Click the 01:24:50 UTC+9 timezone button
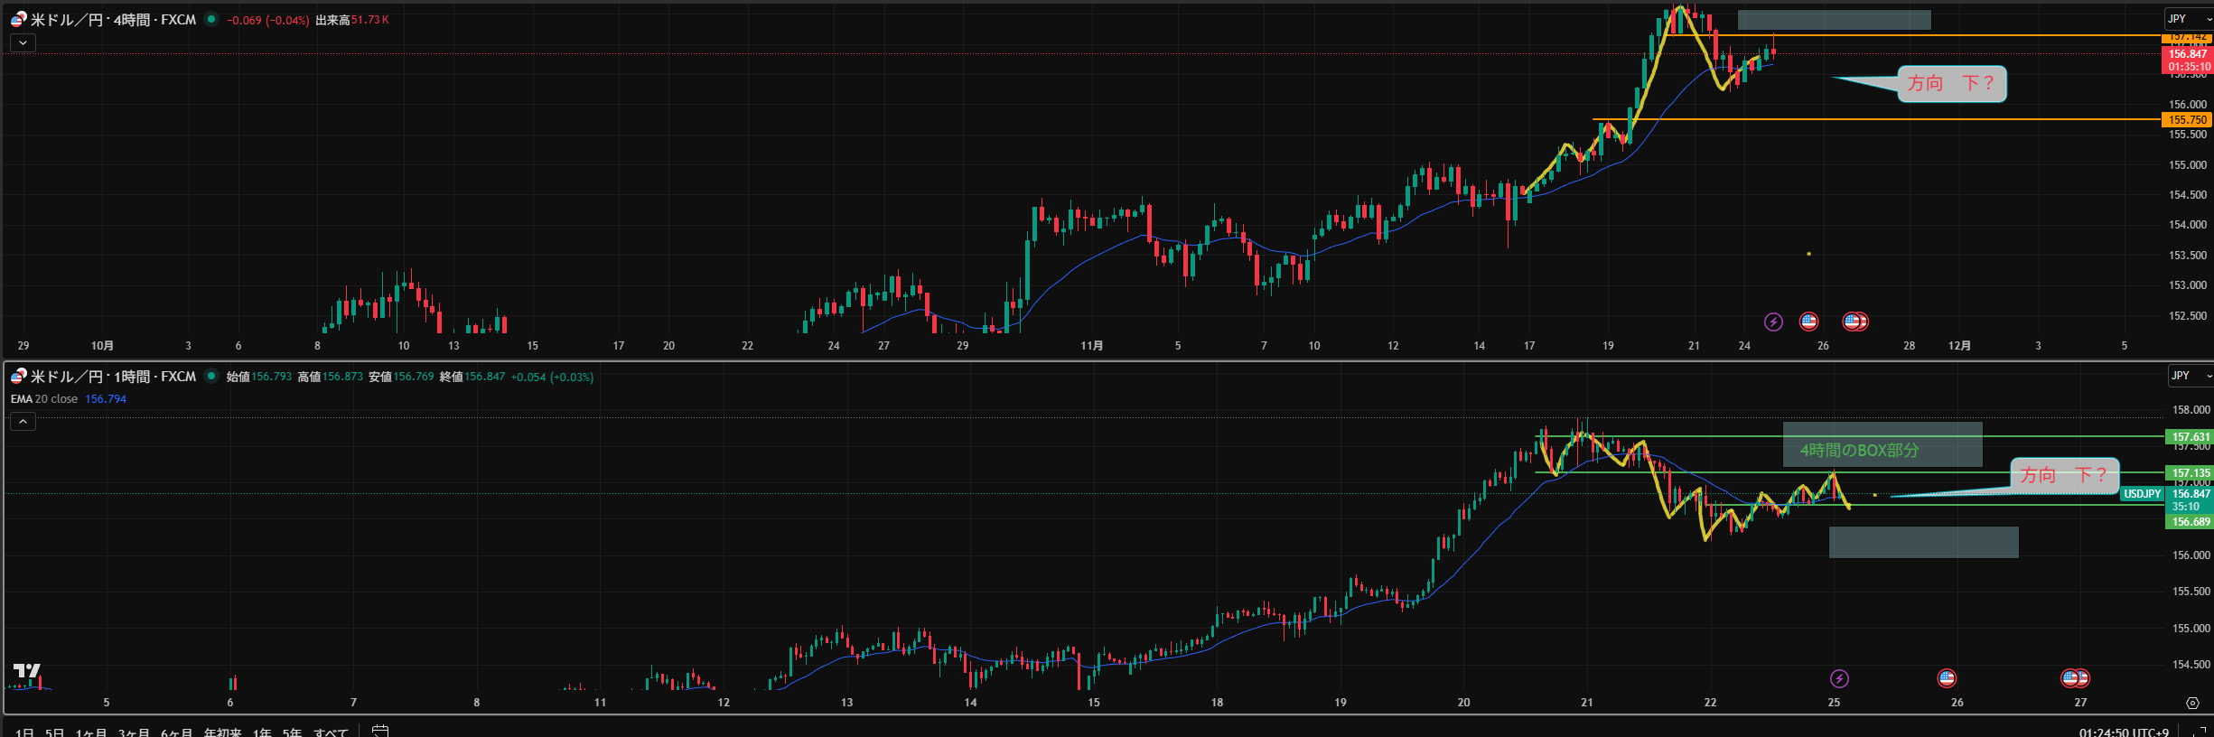 point(2123,732)
